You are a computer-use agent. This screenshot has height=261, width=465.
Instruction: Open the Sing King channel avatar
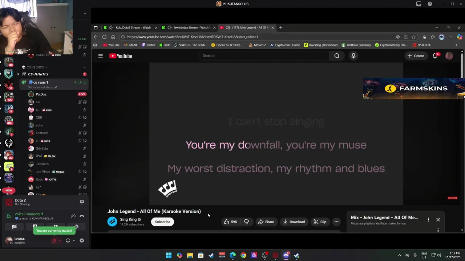tap(112, 221)
